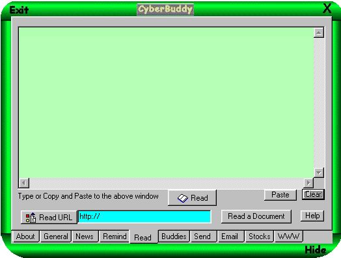
Task: Click the Paste button
Action: pos(280,195)
